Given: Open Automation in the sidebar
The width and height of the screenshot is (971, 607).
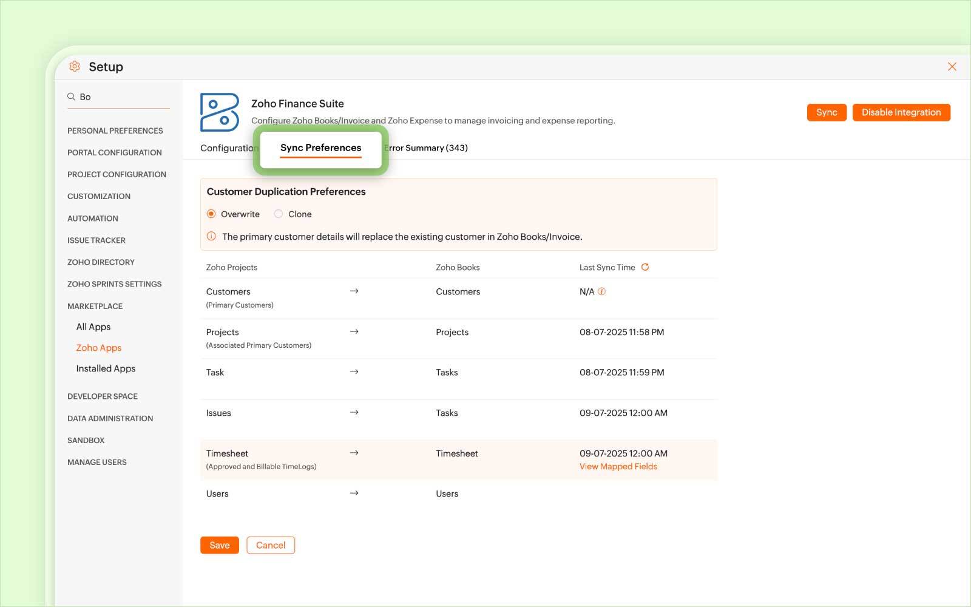Looking at the screenshot, I should [93, 219].
